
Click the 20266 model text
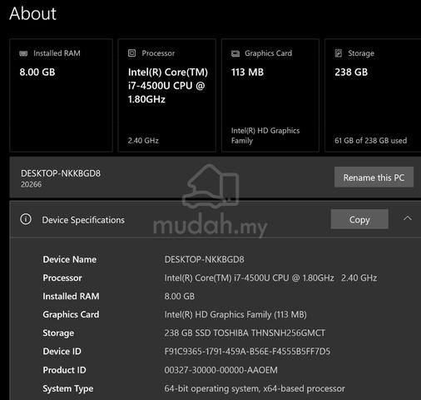pyautogui.click(x=31, y=184)
